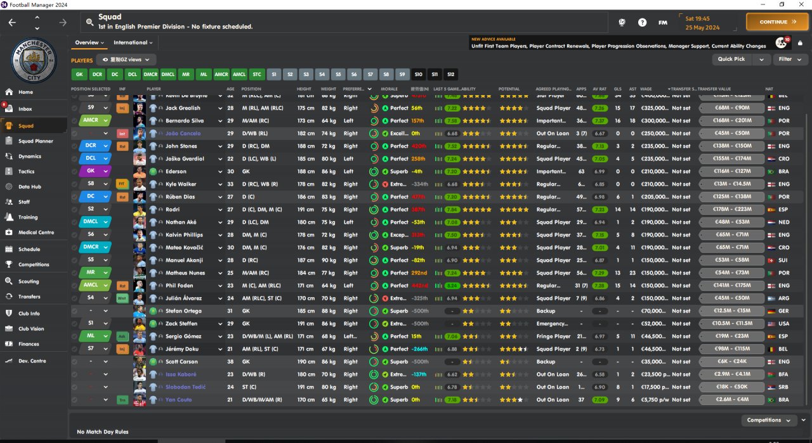Image resolution: width=812 pixels, height=443 pixels.
Task: Open Squad Planner in the sidebar
Action: click(x=36, y=141)
